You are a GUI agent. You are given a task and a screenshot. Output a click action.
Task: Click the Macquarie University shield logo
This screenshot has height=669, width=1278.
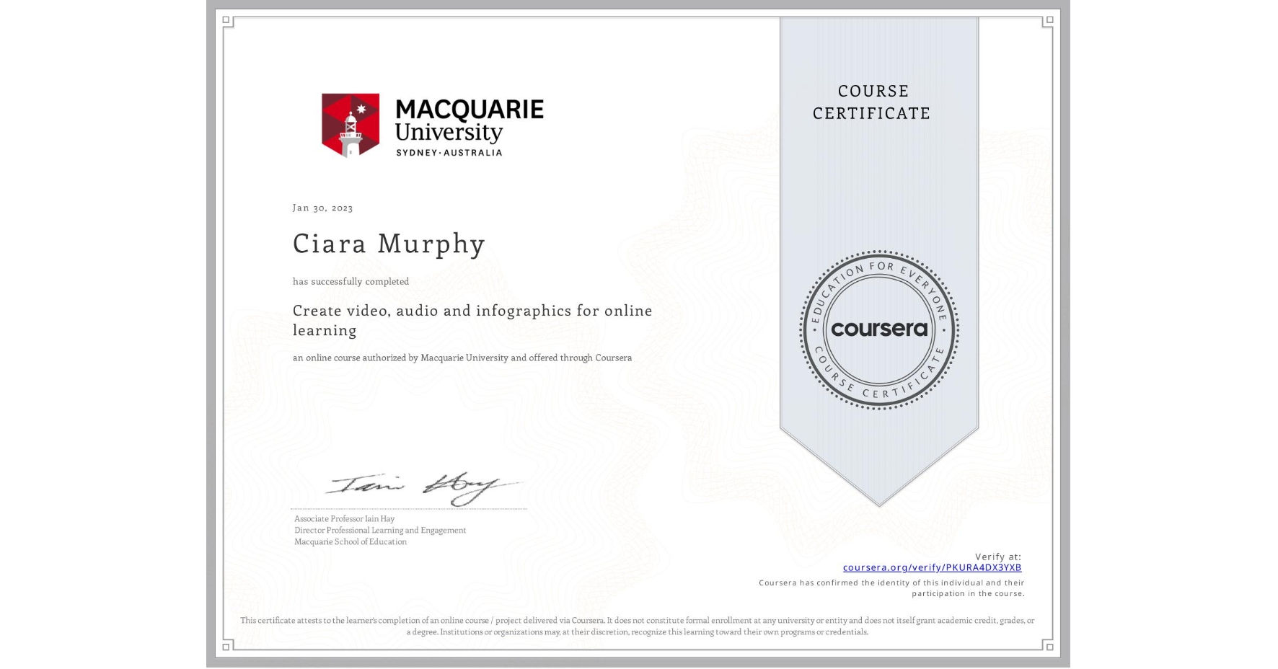click(350, 125)
